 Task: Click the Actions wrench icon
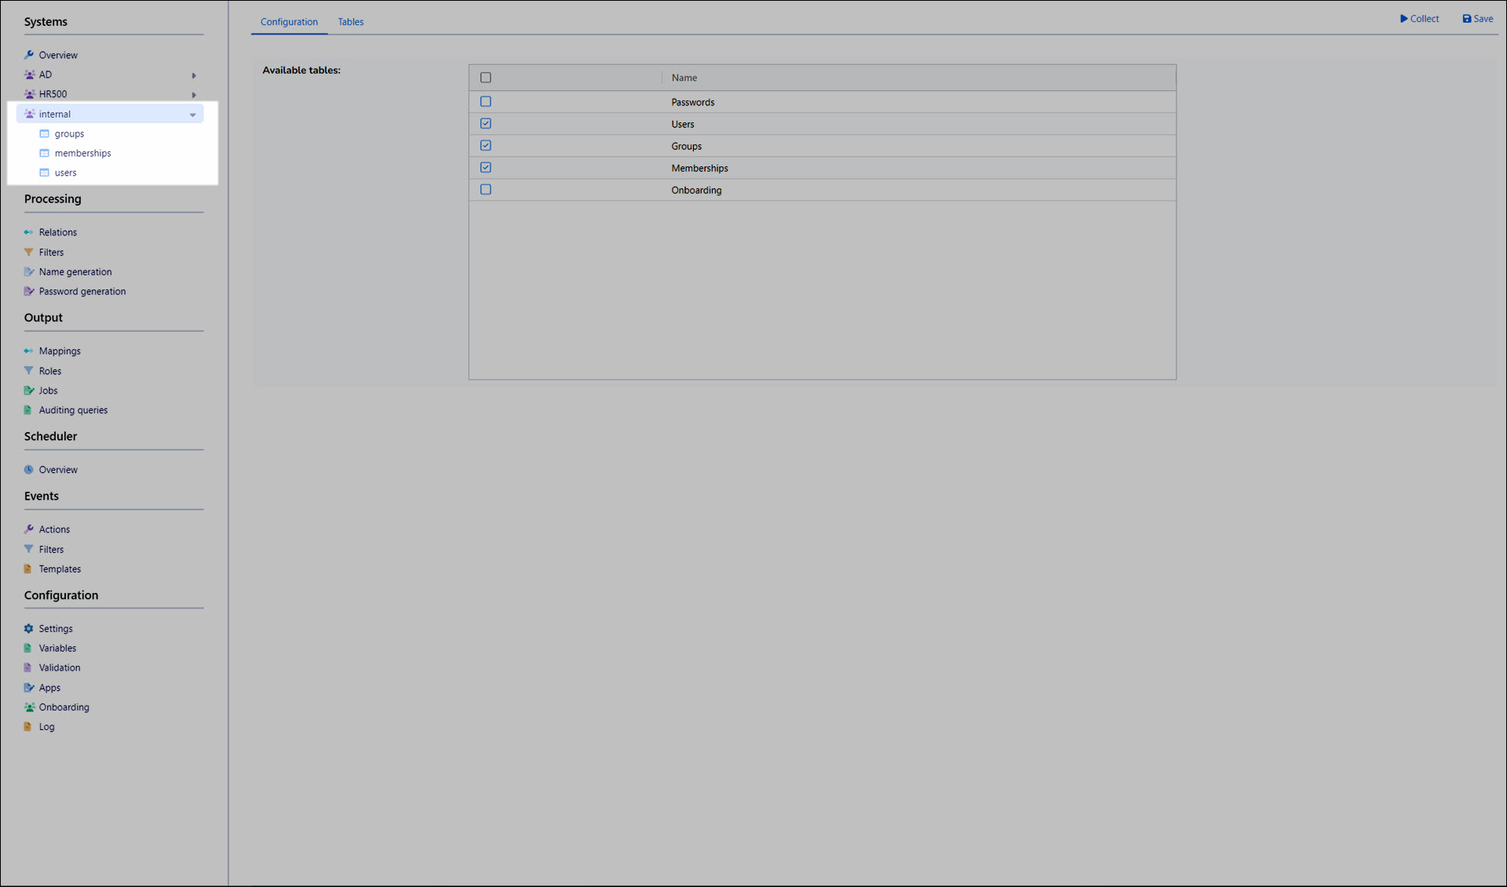click(x=28, y=529)
